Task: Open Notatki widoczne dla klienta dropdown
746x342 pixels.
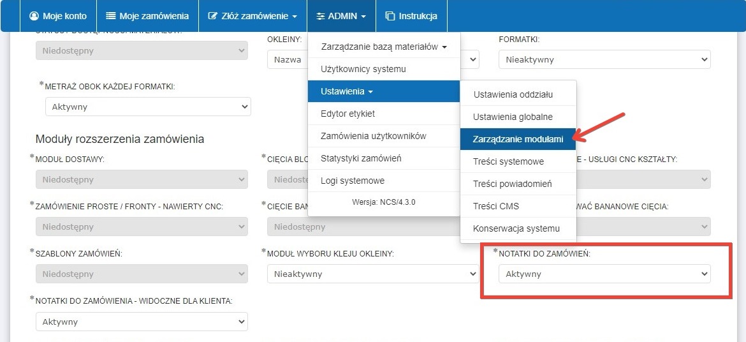Action: [141, 322]
